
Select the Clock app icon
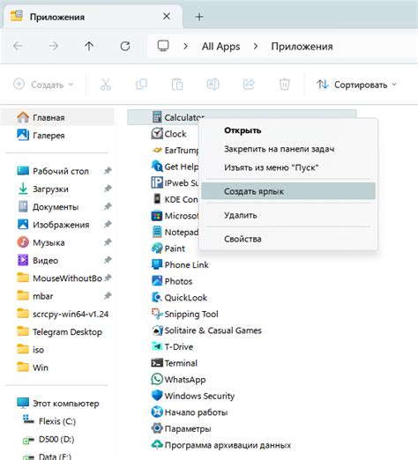point(157,134)
